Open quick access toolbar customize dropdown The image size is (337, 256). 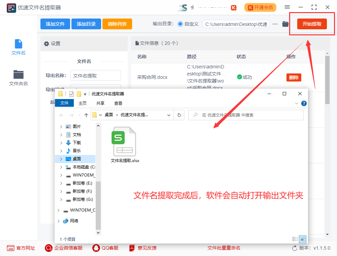point(85,94)
